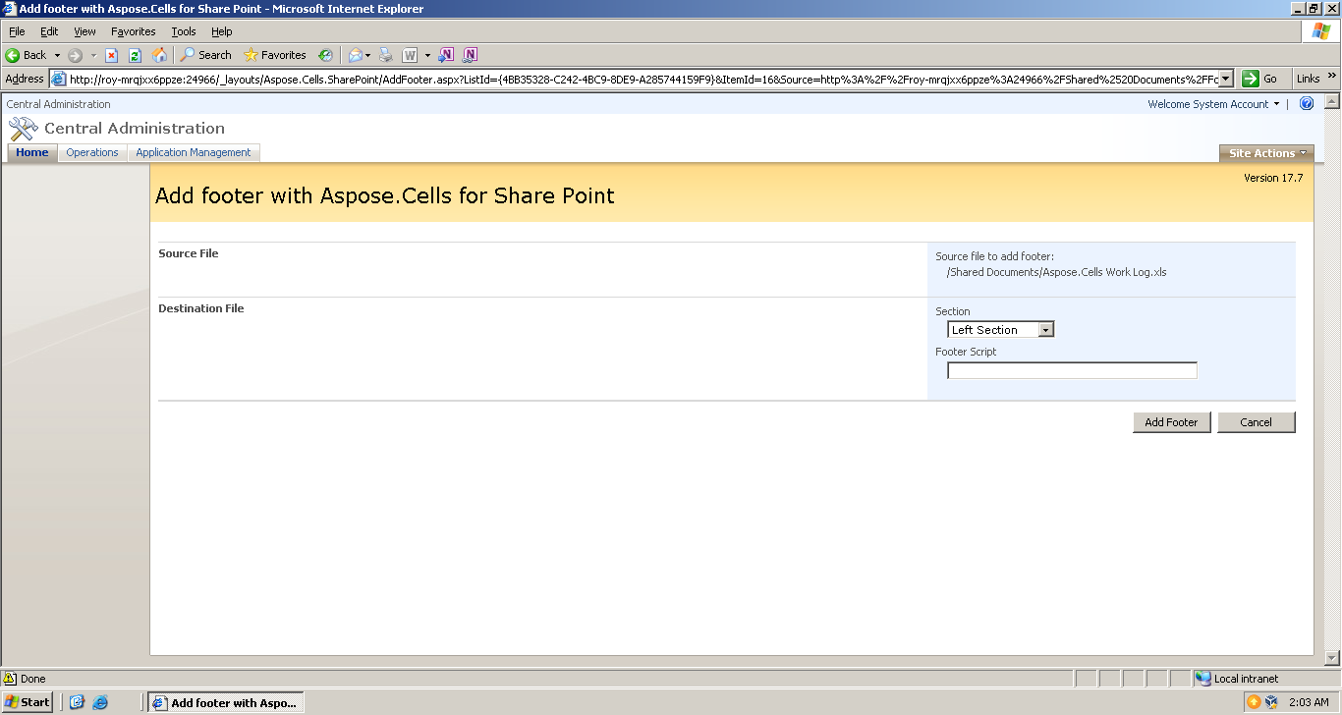The height and width of the screenshot is (715, 1342).
Task: Click the Send to OneNote icon
Action: pos(446,55)
